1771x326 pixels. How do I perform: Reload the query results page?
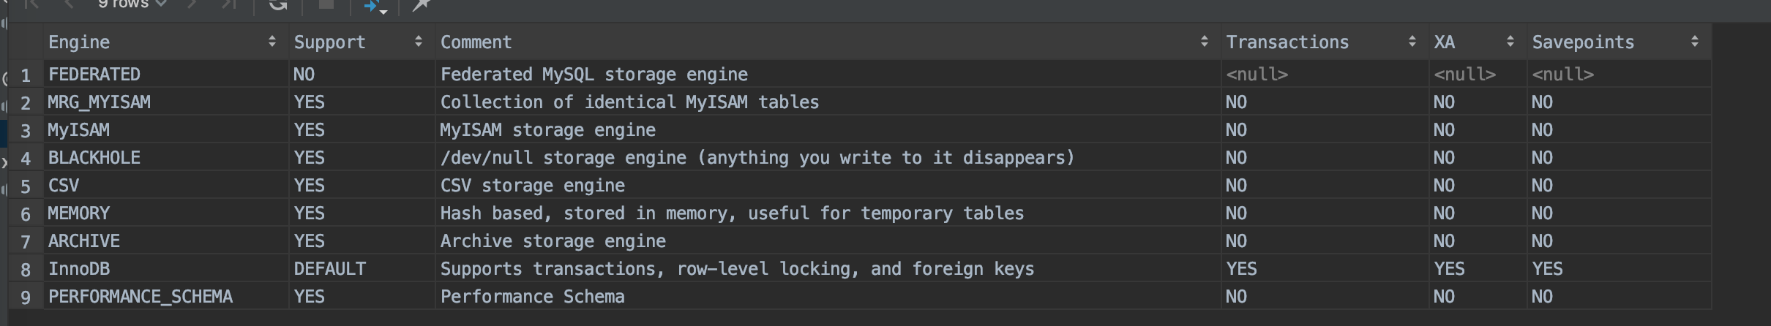(277, 4)
